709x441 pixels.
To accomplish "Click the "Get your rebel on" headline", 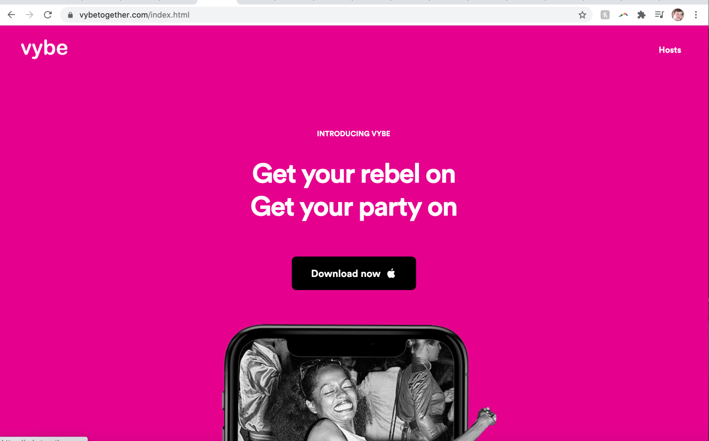I will click(354, 174).
